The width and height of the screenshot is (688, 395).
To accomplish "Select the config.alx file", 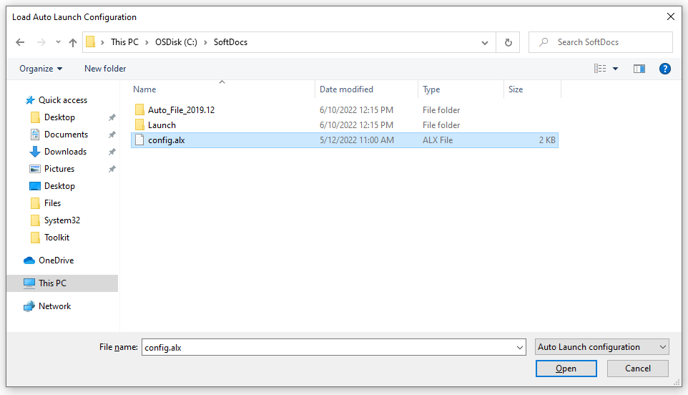I will pyautogui.click(x=166, y=140).
